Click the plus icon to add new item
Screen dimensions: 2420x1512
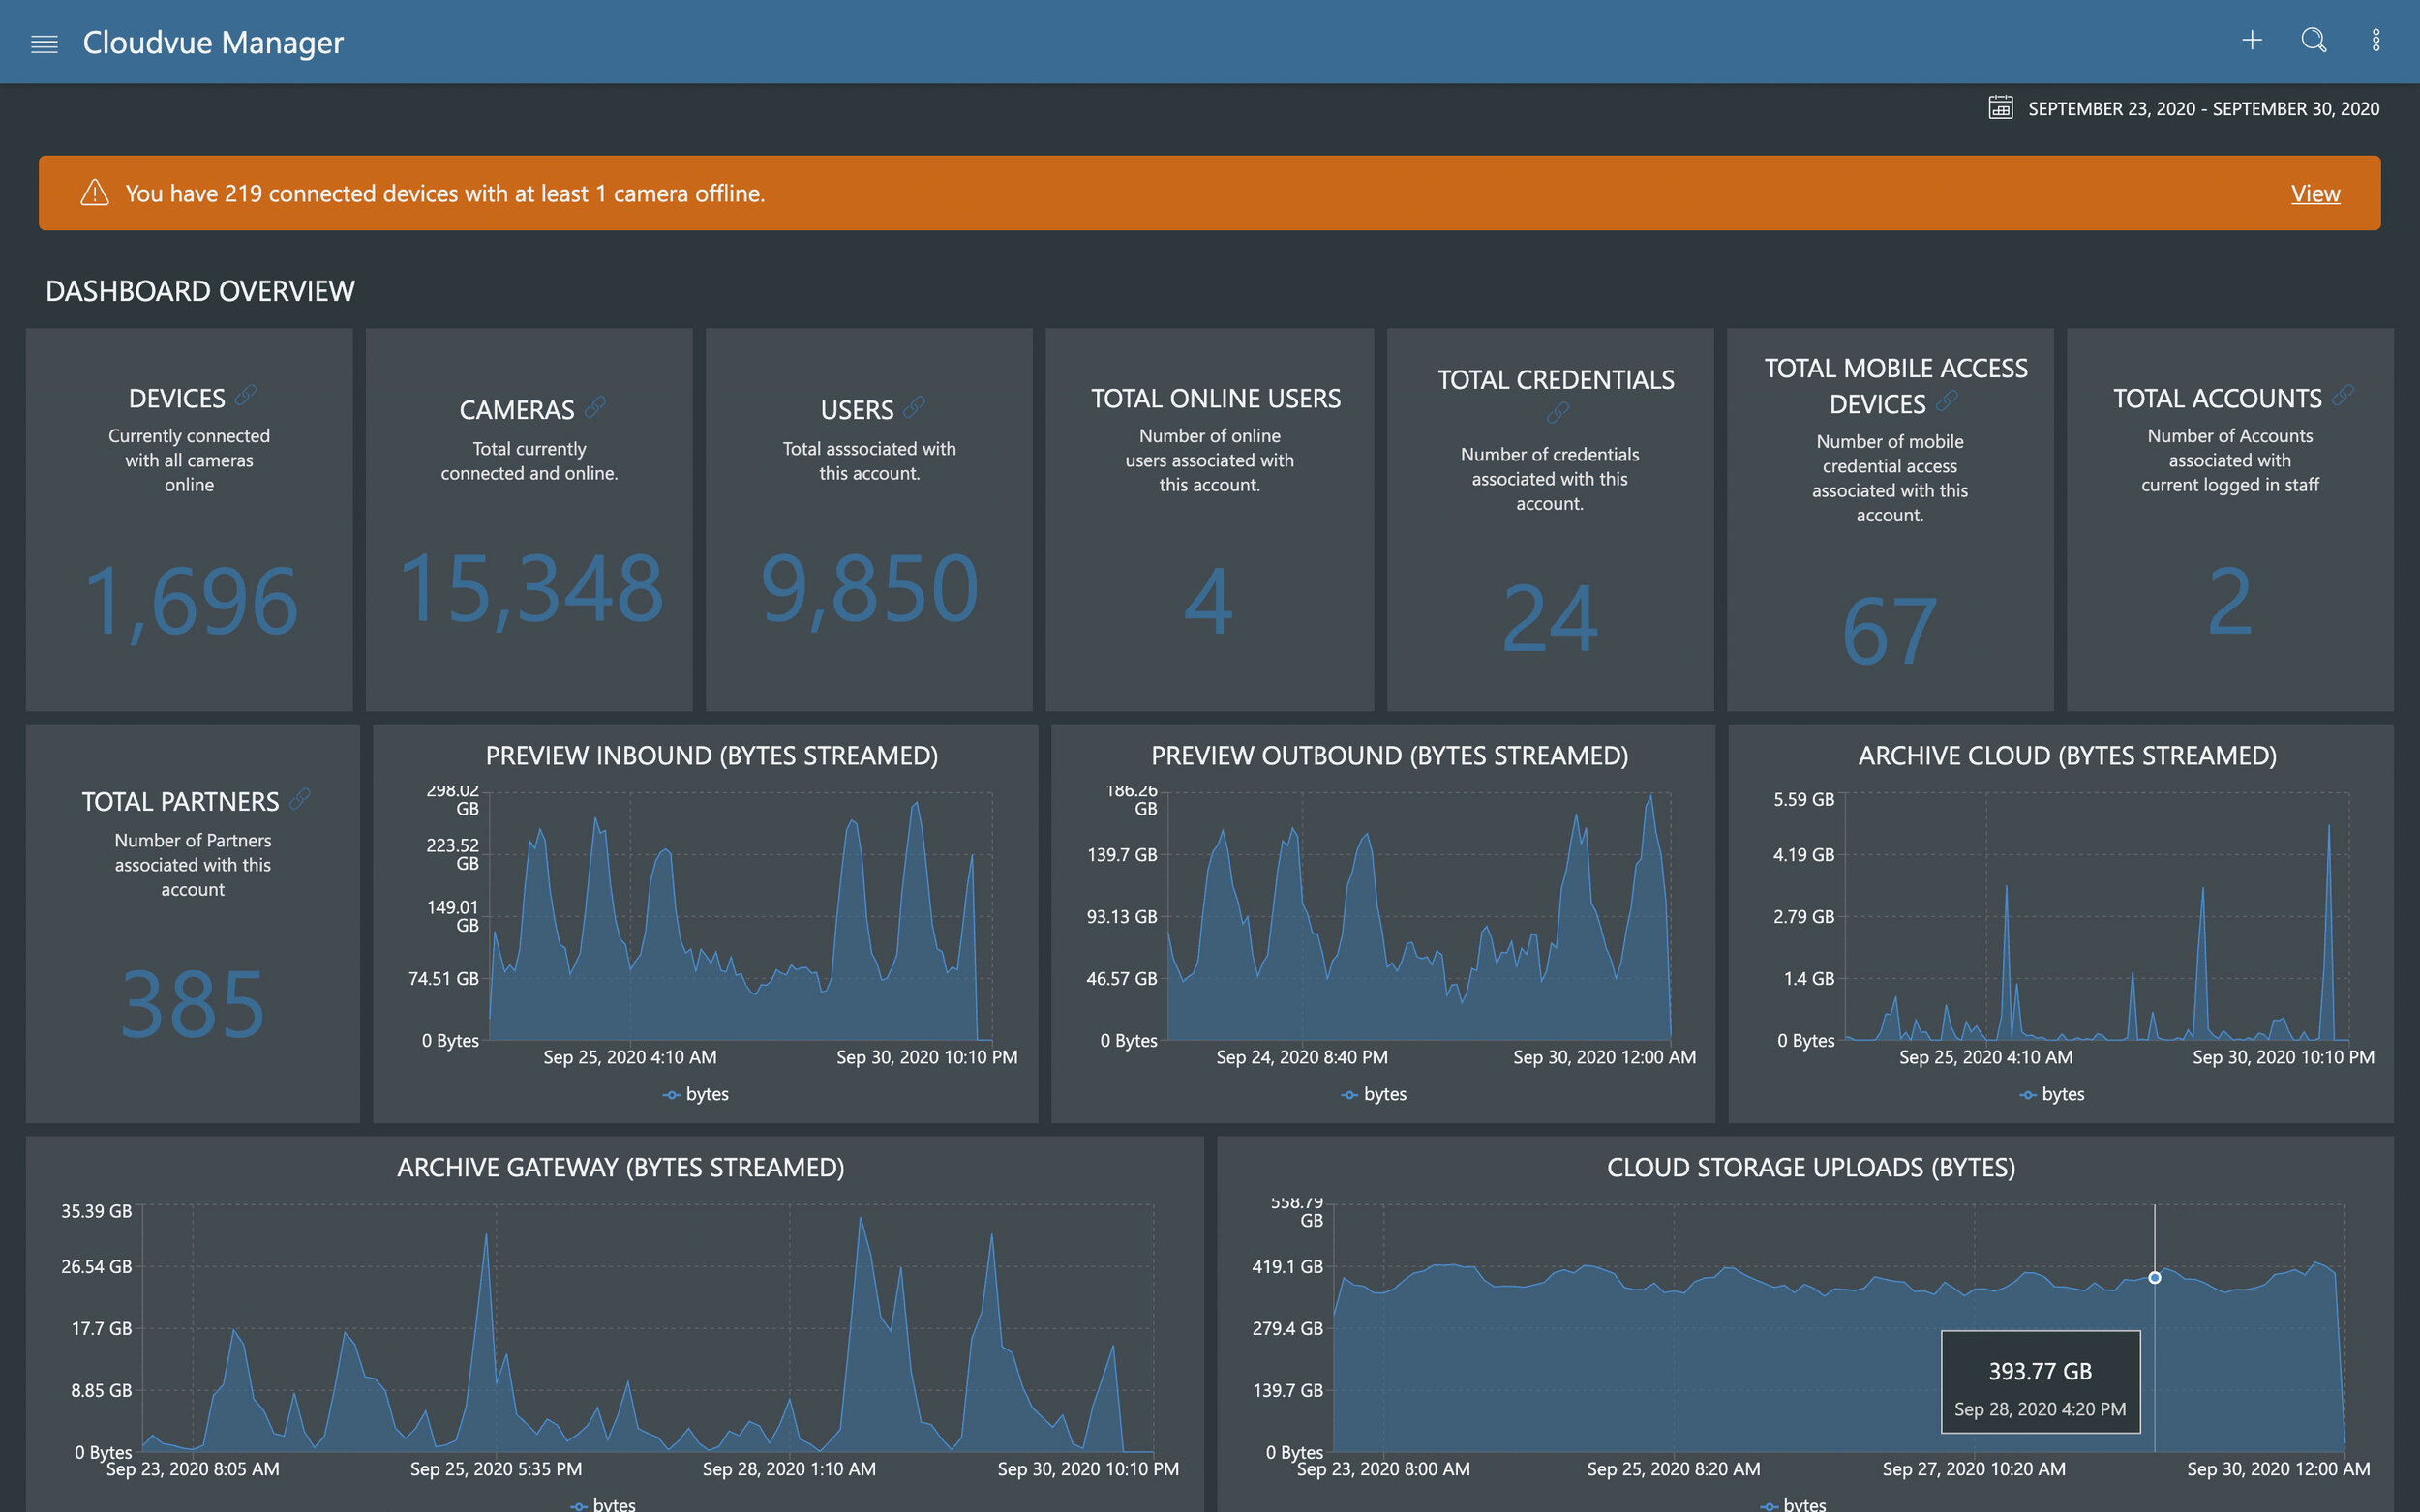(2252, 41)
